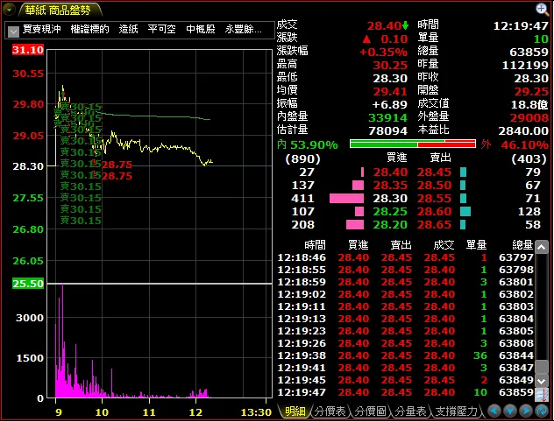Click the tick list scrollbar thumb
This screenshot has height=422, width=554.
(x=542, y=367)
